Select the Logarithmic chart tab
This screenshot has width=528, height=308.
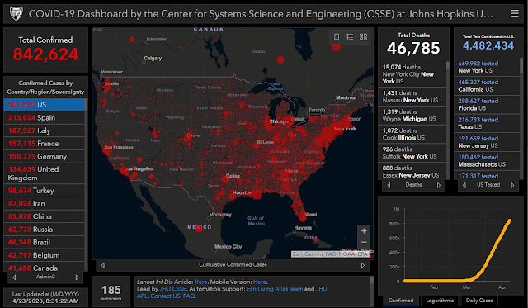pyautogui.click(x=440, y=301)
